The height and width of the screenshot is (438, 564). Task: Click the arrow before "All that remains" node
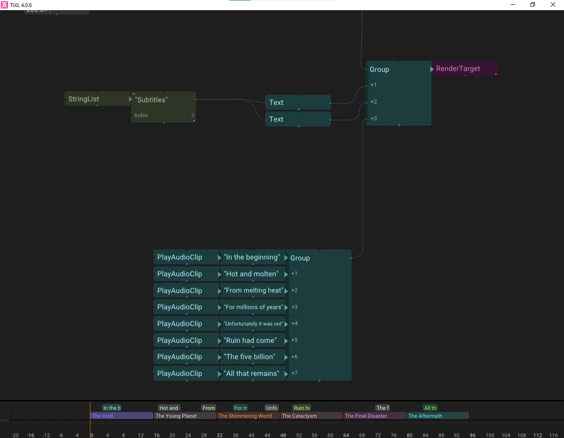coord(220,374)
